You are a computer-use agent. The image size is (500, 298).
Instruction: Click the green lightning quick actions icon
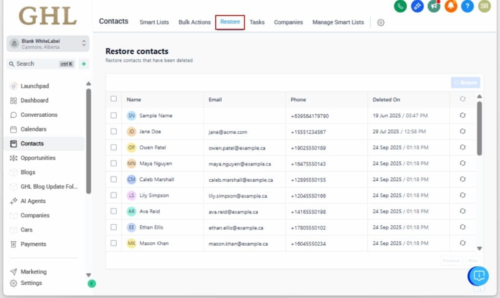click(x=84, y=64)
